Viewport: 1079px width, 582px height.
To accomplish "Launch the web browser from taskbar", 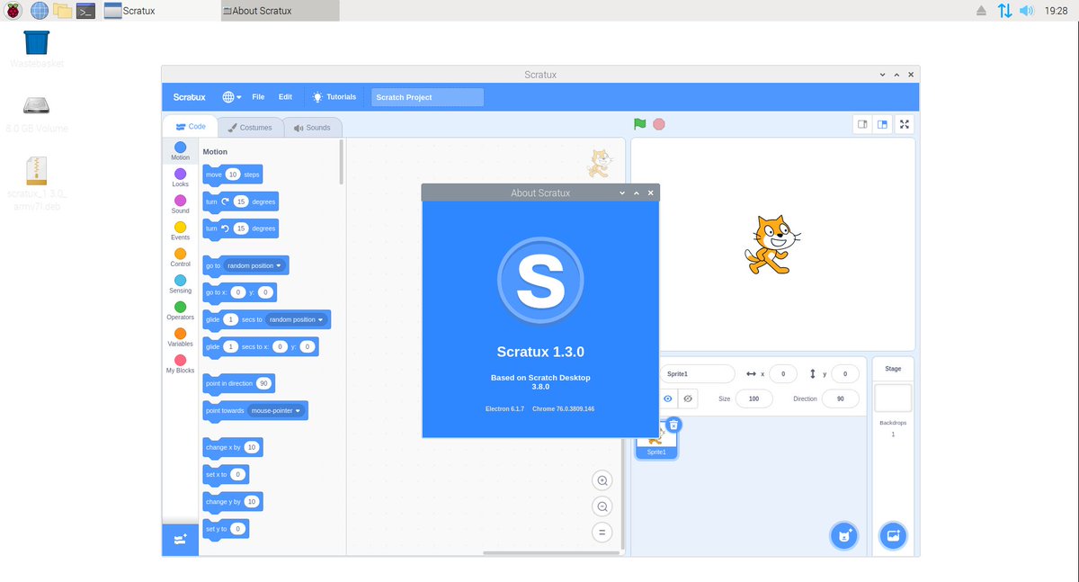I will click(40, 11).
